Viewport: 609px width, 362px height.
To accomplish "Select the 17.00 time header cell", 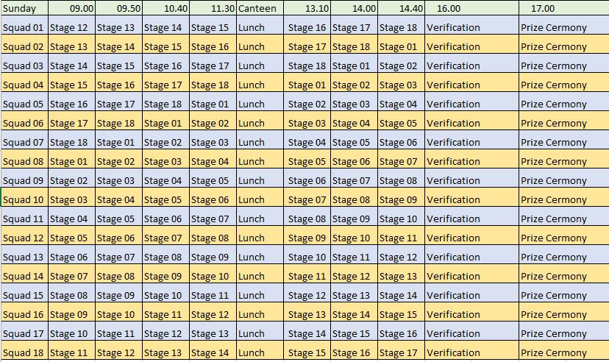I will click(x=563, y=8).
